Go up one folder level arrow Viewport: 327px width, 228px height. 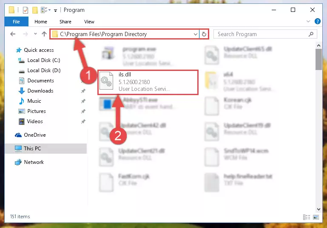(x=44, y=34)
